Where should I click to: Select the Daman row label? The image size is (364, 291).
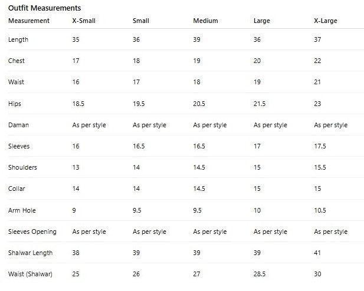pyautogui.click(x=18, y=125)
